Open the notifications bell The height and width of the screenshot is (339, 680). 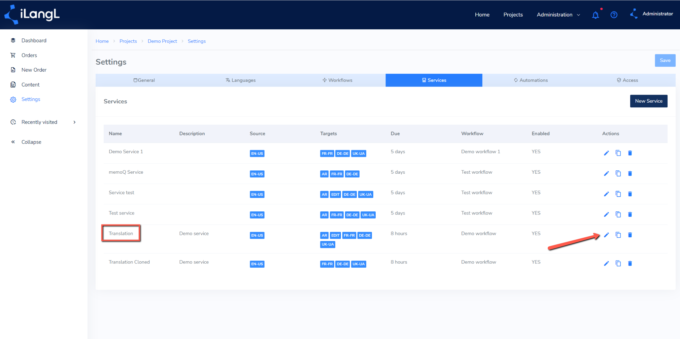596,15
